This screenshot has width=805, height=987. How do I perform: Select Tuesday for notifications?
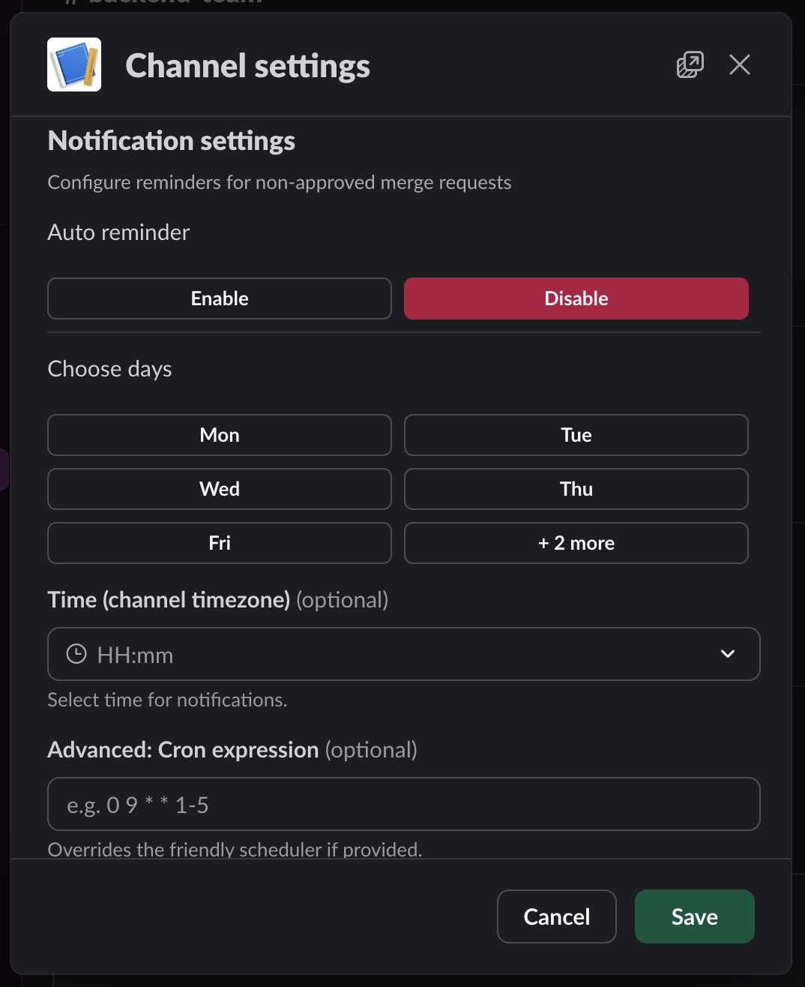tap(576, 435)
